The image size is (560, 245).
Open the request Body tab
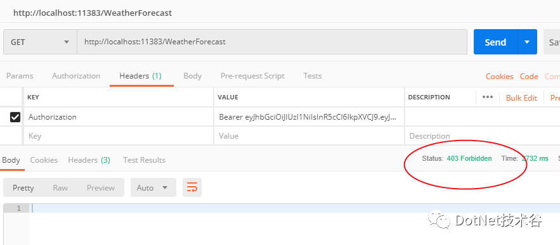point(193,76)
